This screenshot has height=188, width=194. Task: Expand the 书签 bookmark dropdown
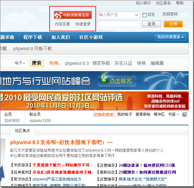(x=174, y=114)
